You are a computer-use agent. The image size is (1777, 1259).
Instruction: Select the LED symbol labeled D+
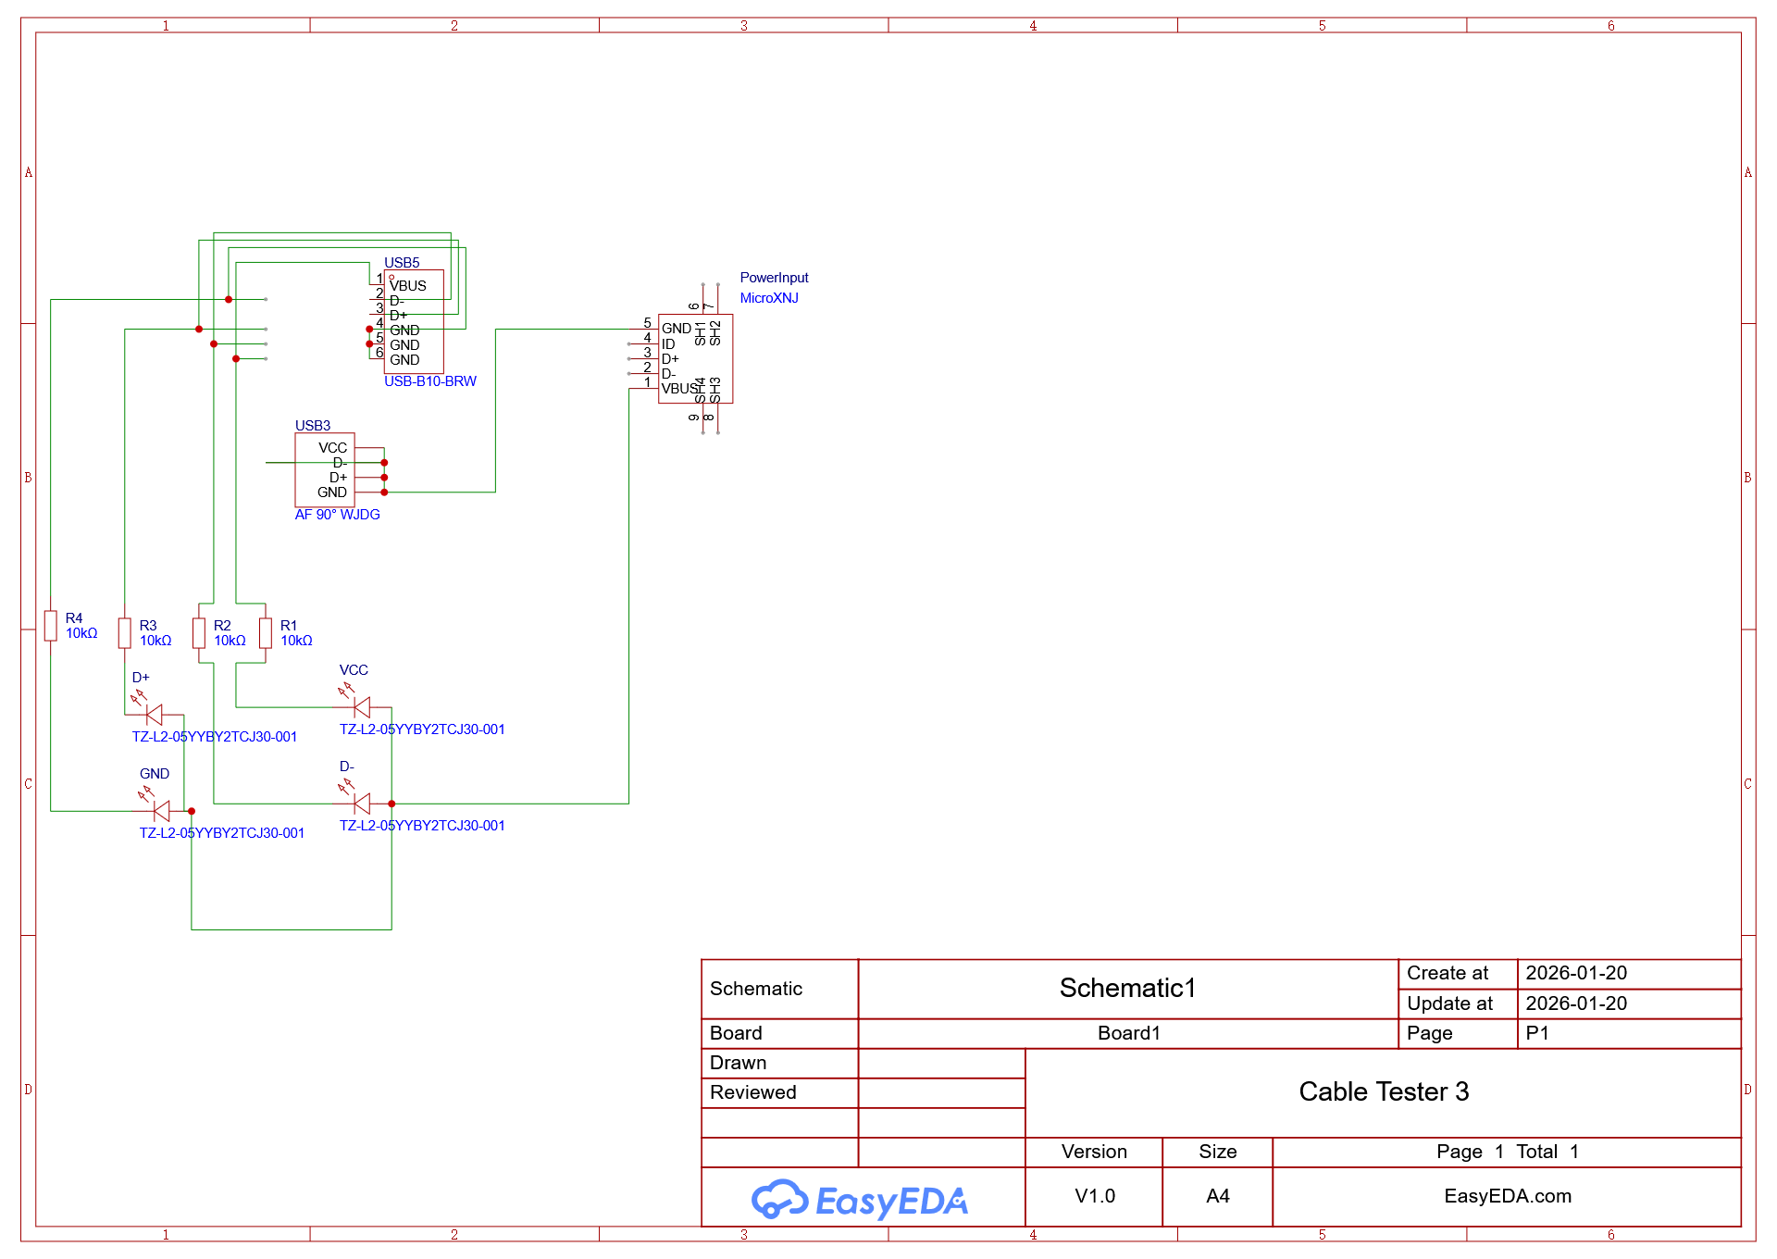click(154, 714)
